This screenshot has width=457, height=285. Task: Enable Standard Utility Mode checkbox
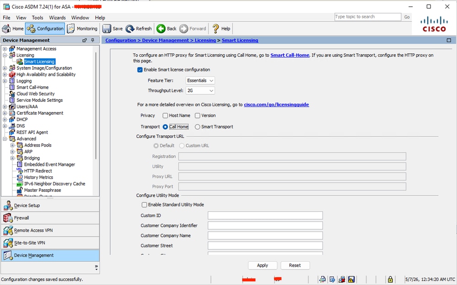tap(144, 205)
